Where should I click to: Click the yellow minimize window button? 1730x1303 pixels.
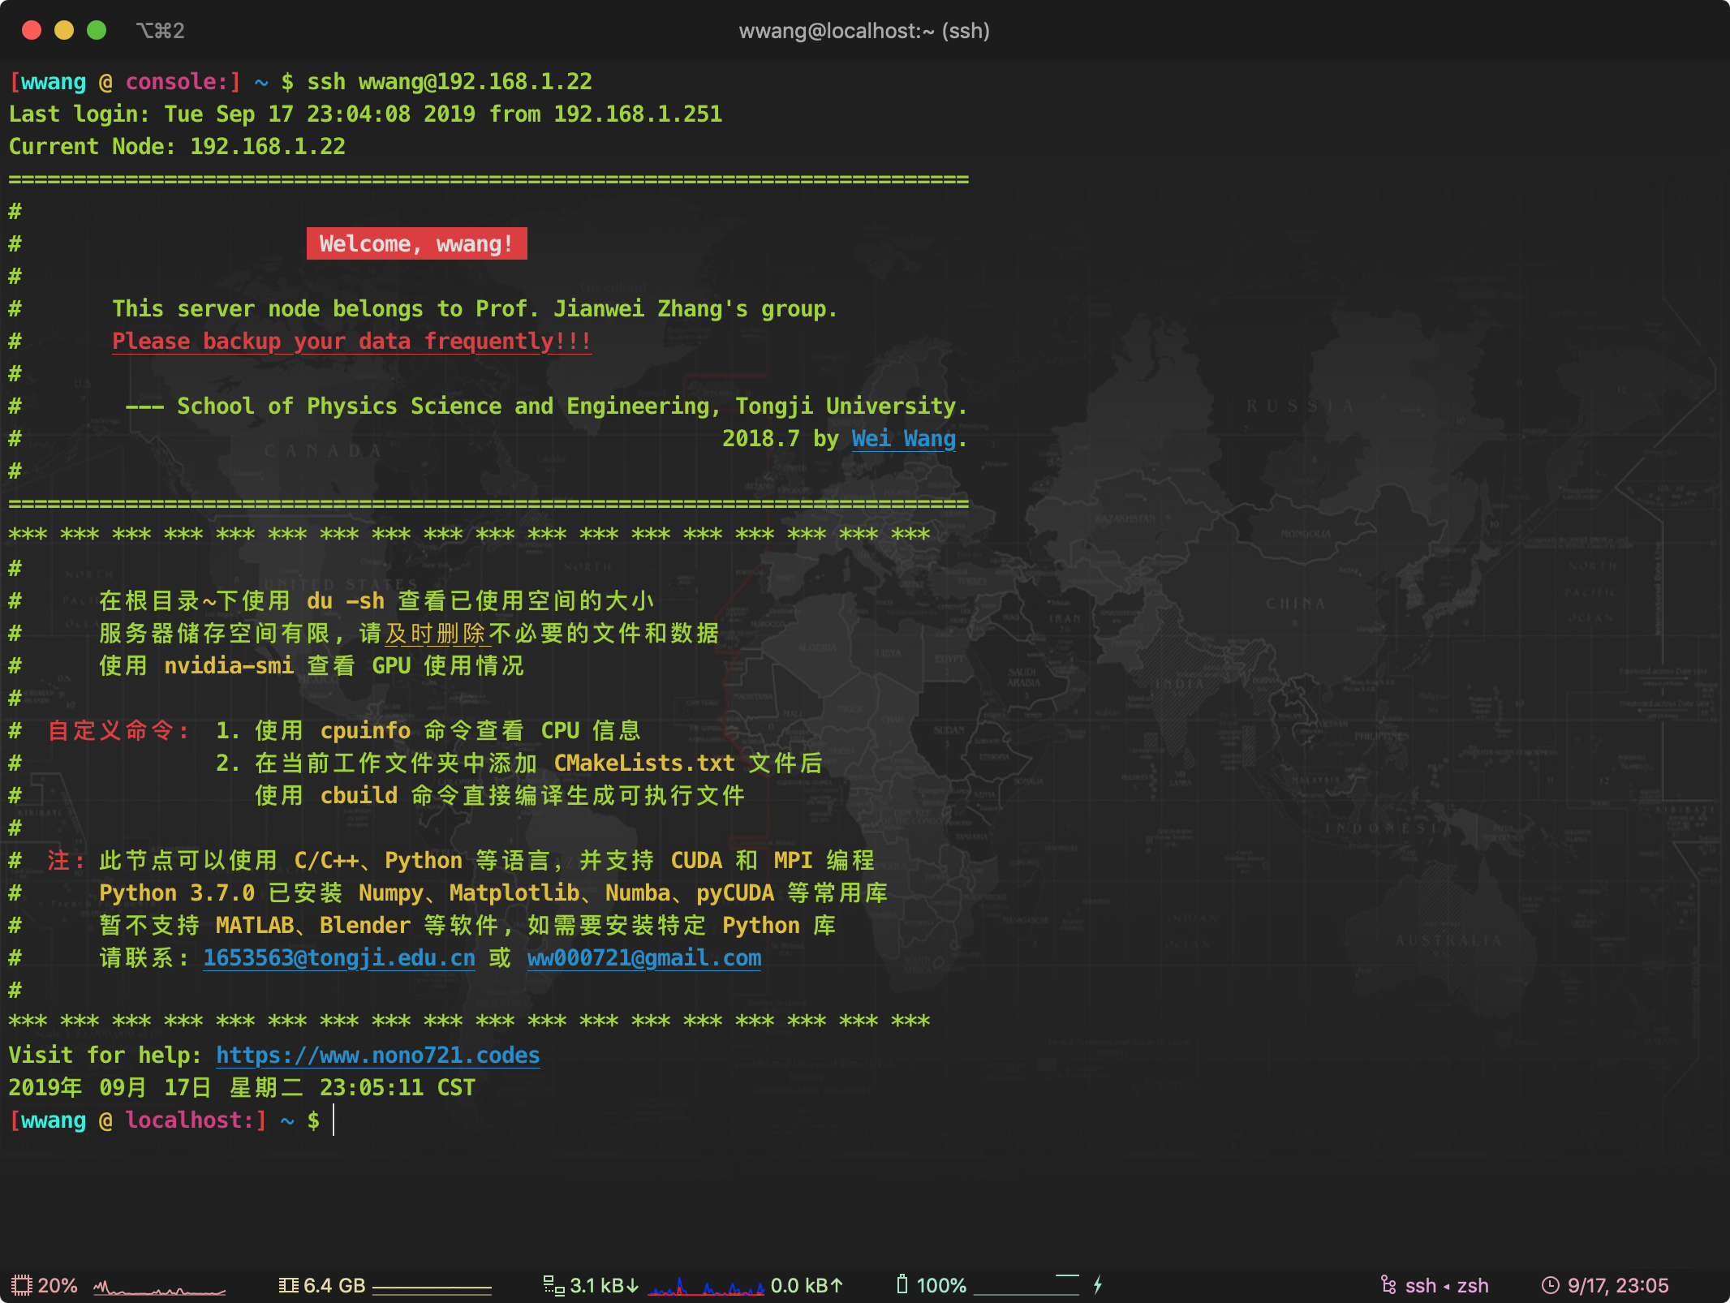coord(64,31)
